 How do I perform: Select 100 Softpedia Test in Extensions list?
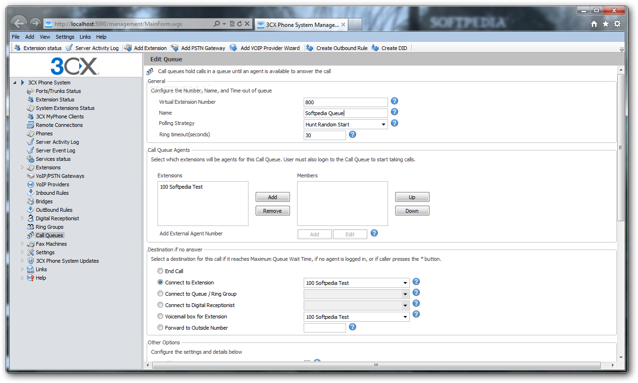tap(182, 187)
